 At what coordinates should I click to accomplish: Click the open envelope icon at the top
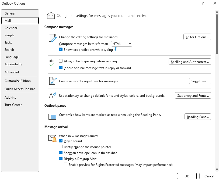coord(51,15)
